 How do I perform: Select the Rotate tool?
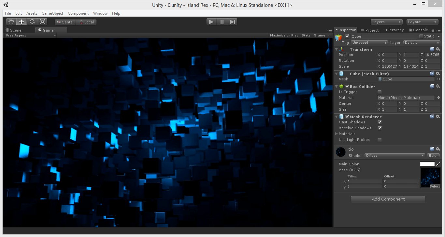(x=32, y=22)
